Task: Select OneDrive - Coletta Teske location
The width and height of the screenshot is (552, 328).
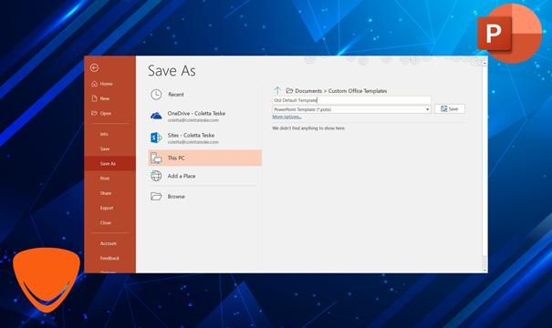Action: (x=205, y=116)
